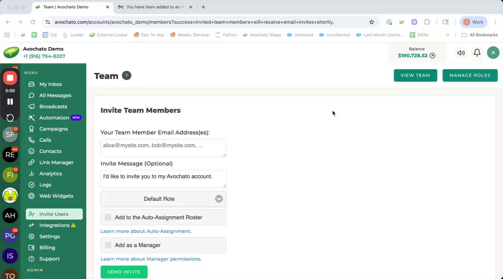Image resolution: width=503 pixels, height=279 pixels.
Task: Reload the page
Action: coord(33,22)
